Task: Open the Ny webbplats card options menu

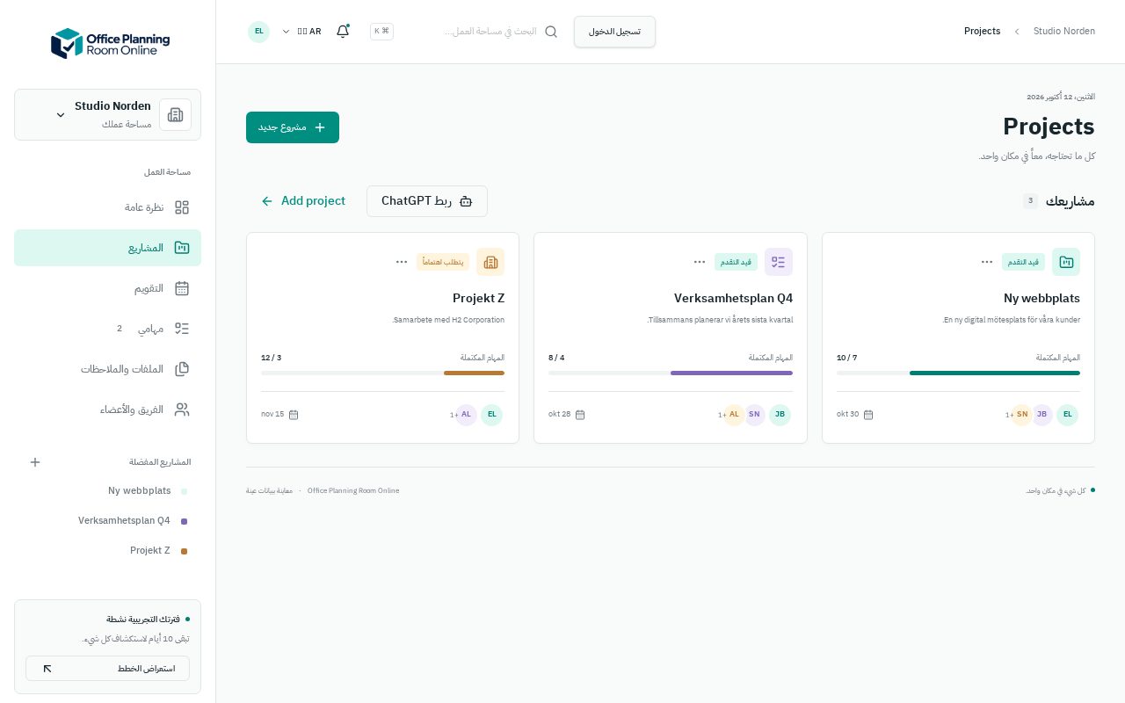Action: pyautogui.click(x=987, y=262)
